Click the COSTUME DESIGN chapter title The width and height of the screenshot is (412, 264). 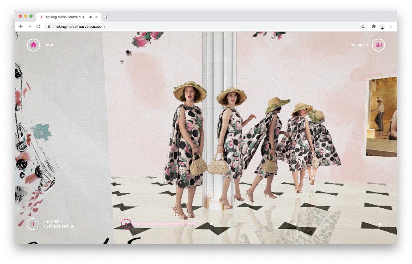[59, 227]
